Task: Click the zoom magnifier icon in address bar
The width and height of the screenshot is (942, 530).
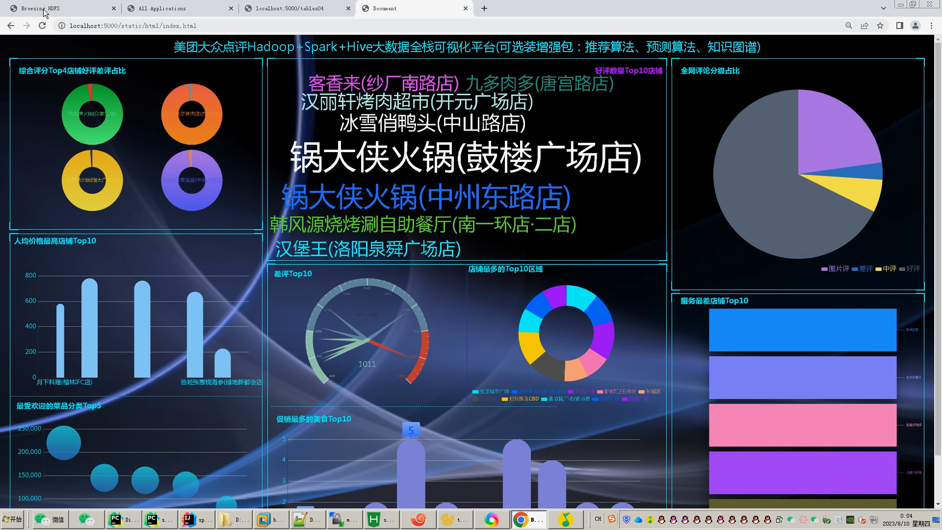Action: coord(848,26)
